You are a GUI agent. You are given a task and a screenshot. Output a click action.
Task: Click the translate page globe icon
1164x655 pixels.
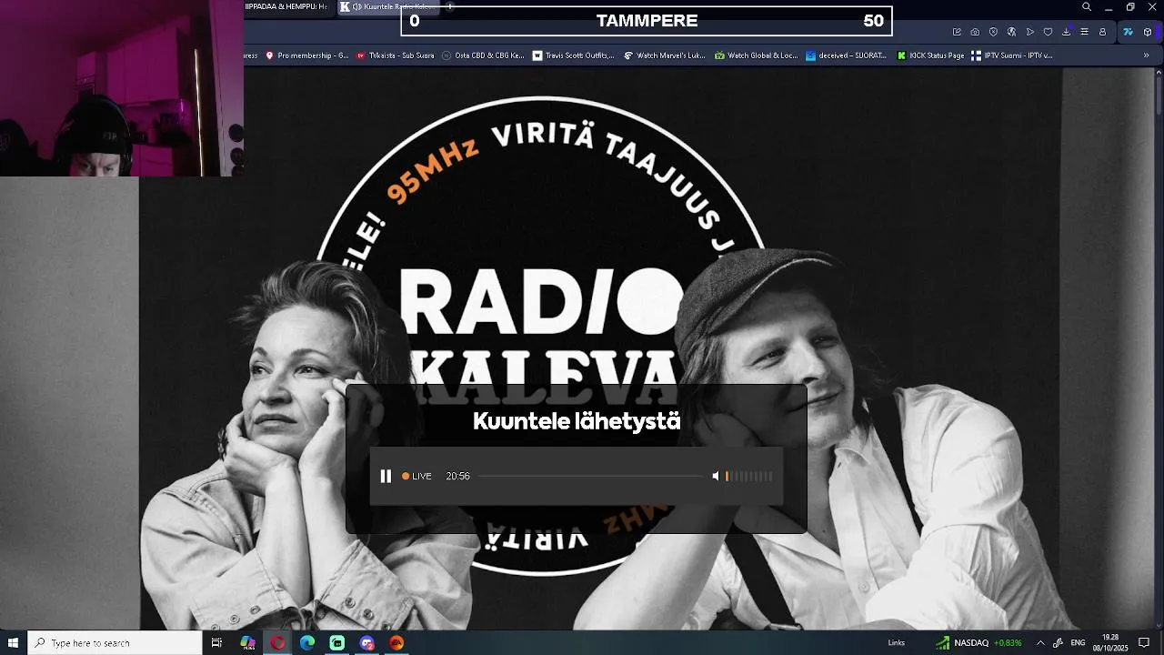pos(1011,32)
